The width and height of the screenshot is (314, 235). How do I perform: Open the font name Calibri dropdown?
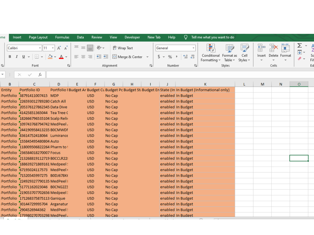point(40,48)
